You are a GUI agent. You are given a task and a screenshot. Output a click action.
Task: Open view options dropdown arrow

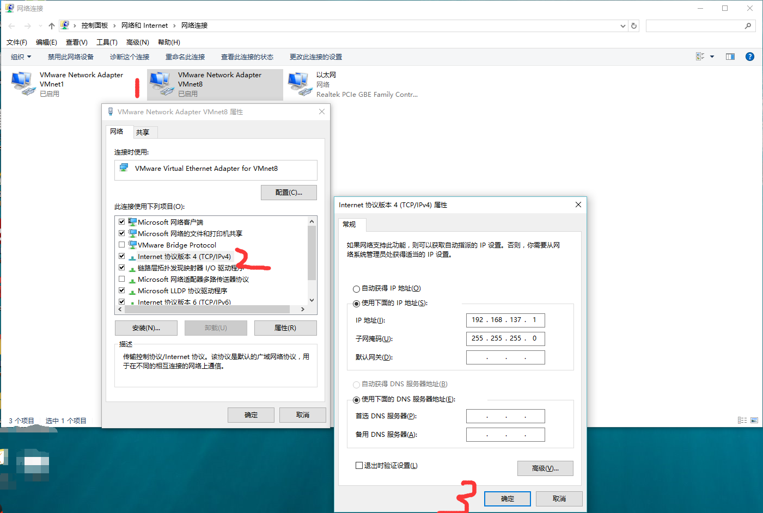click(x=712, y=57)
